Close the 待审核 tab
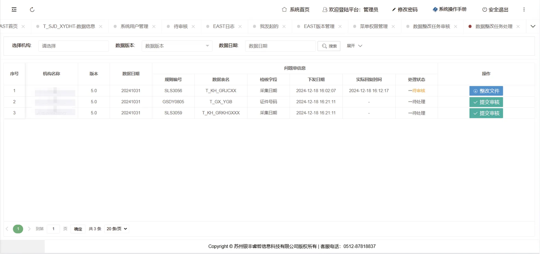Image resolution: width=540 pixels, height=254 pixels. coord(193,26)
